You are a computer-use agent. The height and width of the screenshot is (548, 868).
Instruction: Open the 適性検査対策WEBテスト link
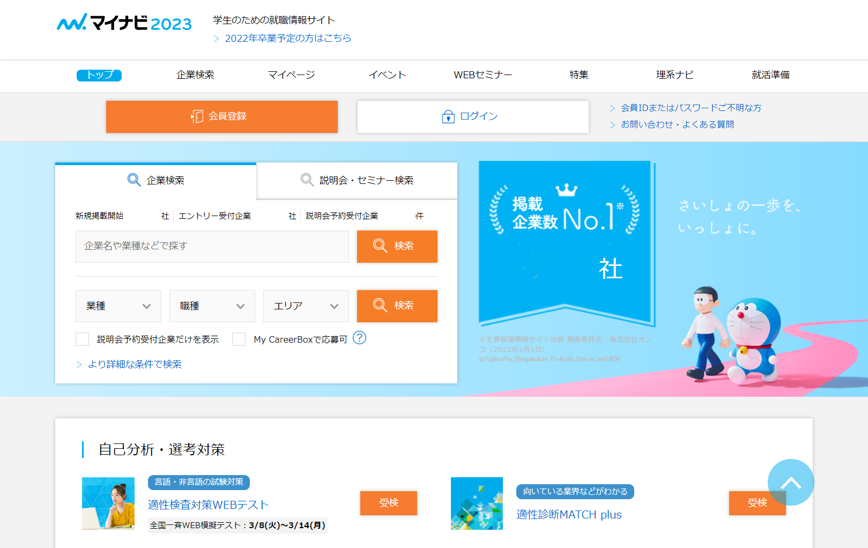click(x=208, y=505)
